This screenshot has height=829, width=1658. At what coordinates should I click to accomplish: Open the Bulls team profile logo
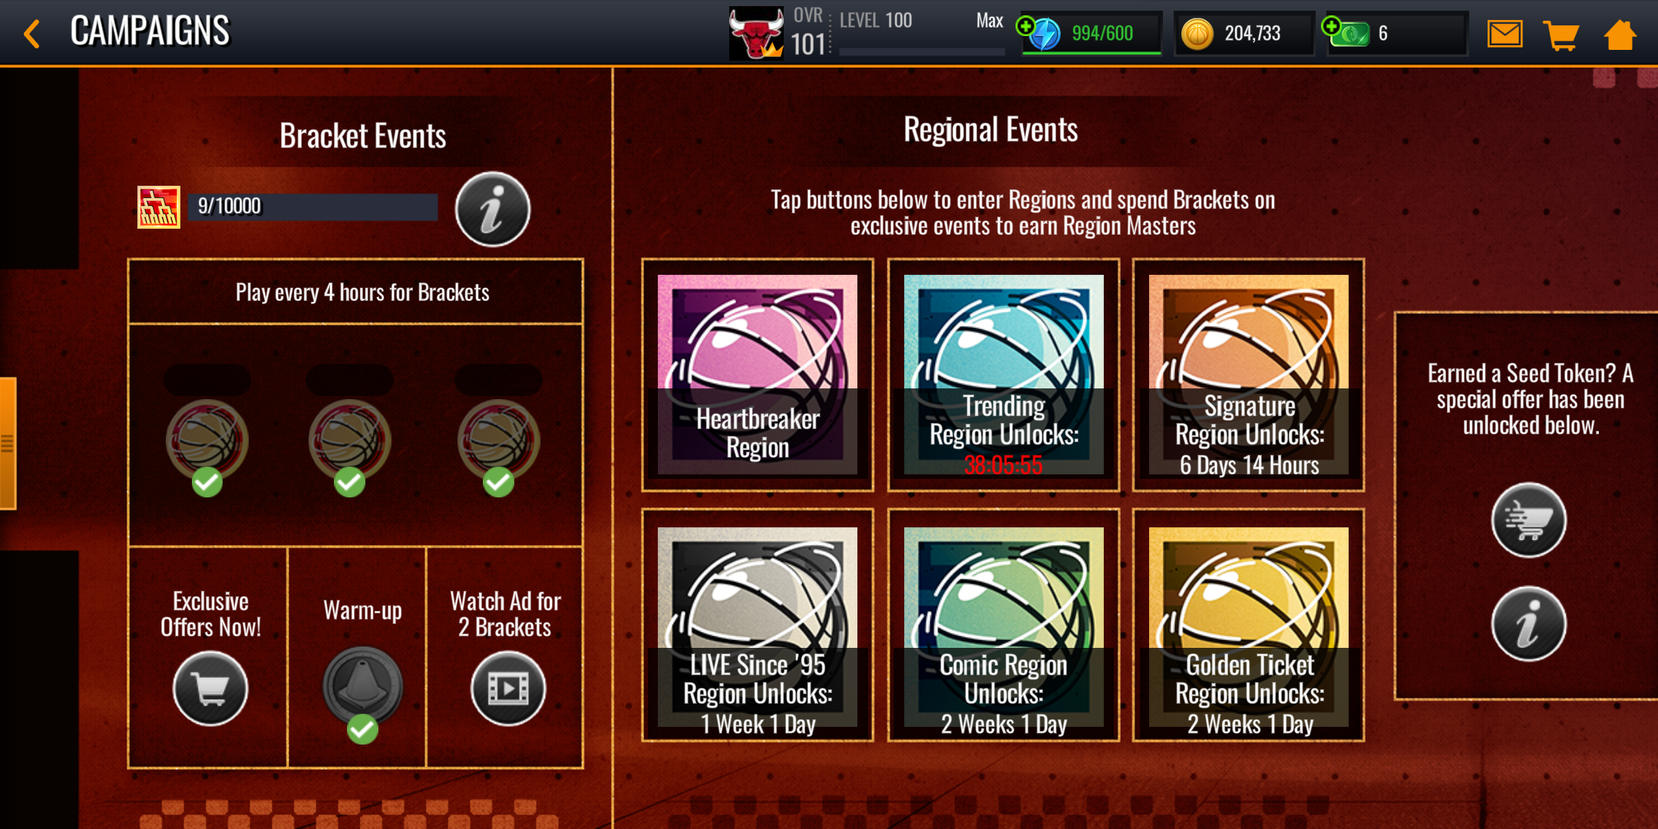coord(756,33)
